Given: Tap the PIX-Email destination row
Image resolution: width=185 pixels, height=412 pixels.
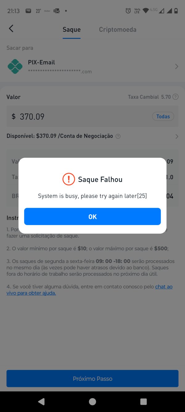Looking at the screenshot, I should pos(92,66).
